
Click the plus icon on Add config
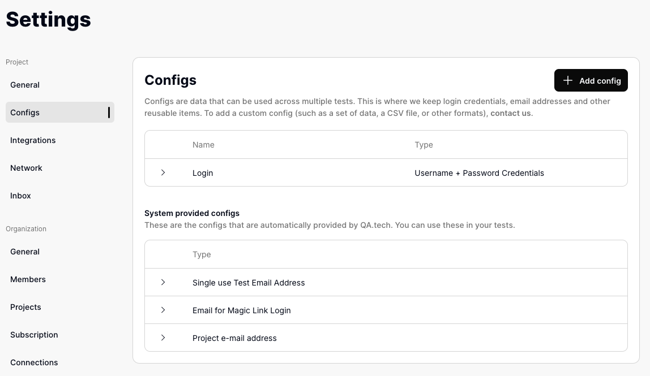coord(568,80)
